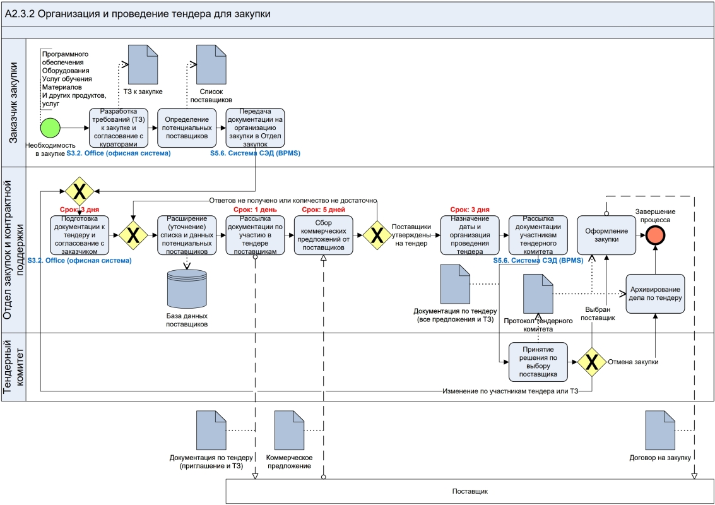
Task: Select the 'Договор на закупку' document icon
Action: pos(659,429)
